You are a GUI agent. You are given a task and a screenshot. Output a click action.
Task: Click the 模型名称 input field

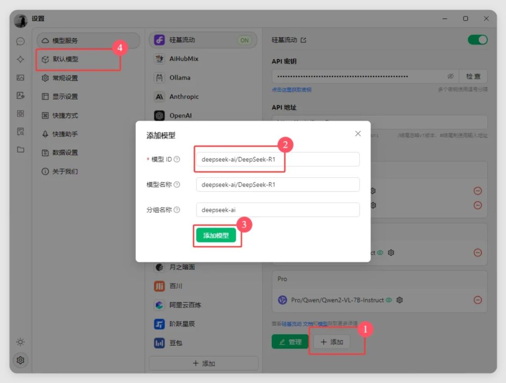[x=278, y=185]
